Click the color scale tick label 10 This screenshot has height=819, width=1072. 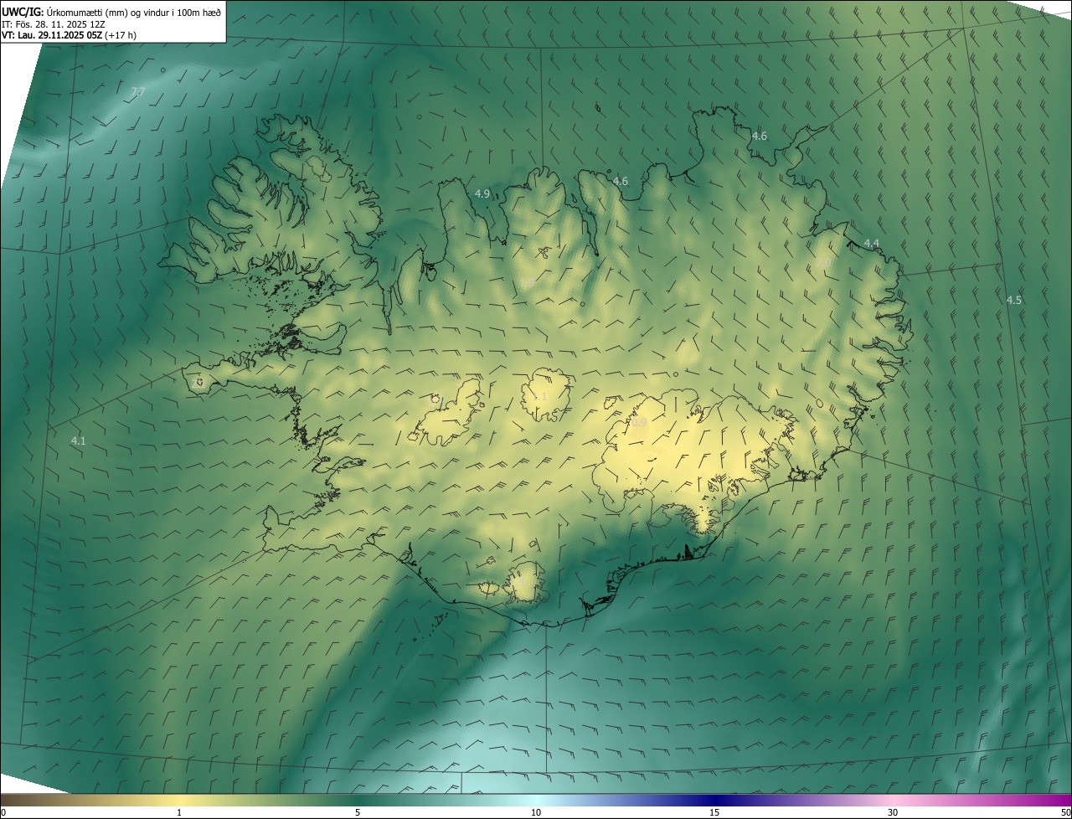pyautogui.click(x=536, y=812)
